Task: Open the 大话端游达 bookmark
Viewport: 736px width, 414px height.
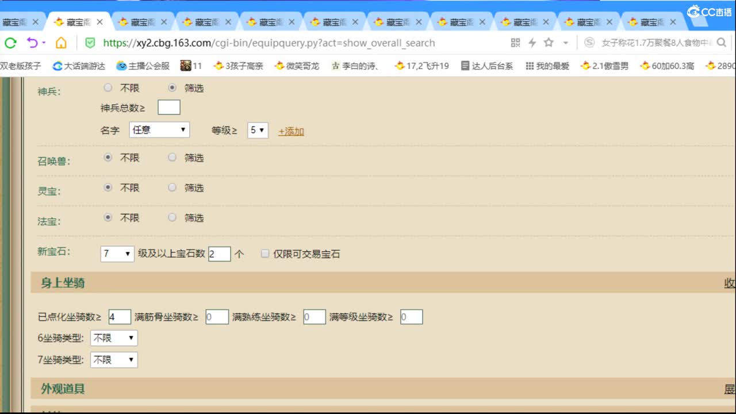Action: tap(79, 66)
